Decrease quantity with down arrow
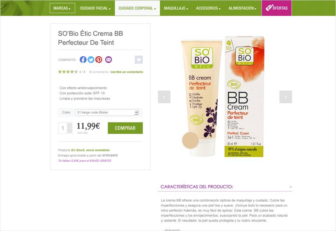Image resolution: width=336 pixels, height=231 pixels. pyautogui.click(x=70, y=131)
